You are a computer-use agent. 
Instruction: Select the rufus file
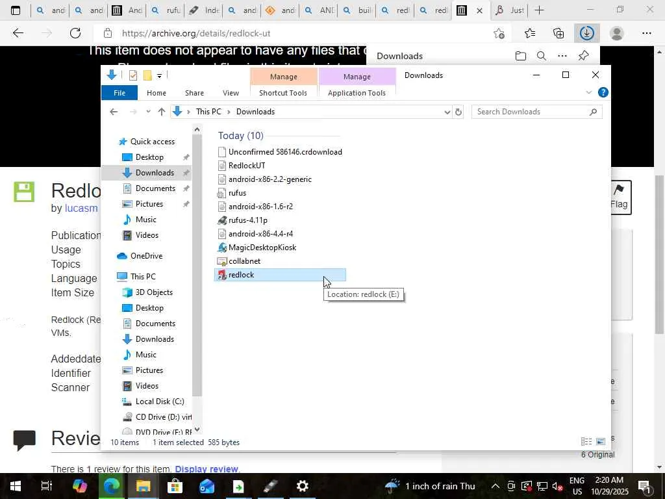[x=237, y=192]
